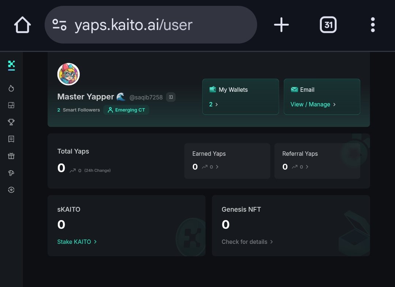Click the wave emoji beside Master Yapper
This screenshot has height=287, width=395.
click(121, 97)
